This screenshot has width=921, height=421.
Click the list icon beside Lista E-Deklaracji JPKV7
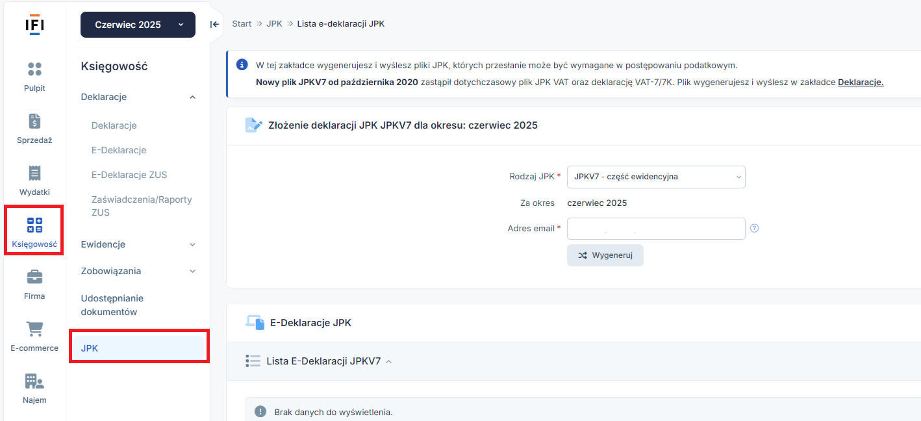click(253, 361)
